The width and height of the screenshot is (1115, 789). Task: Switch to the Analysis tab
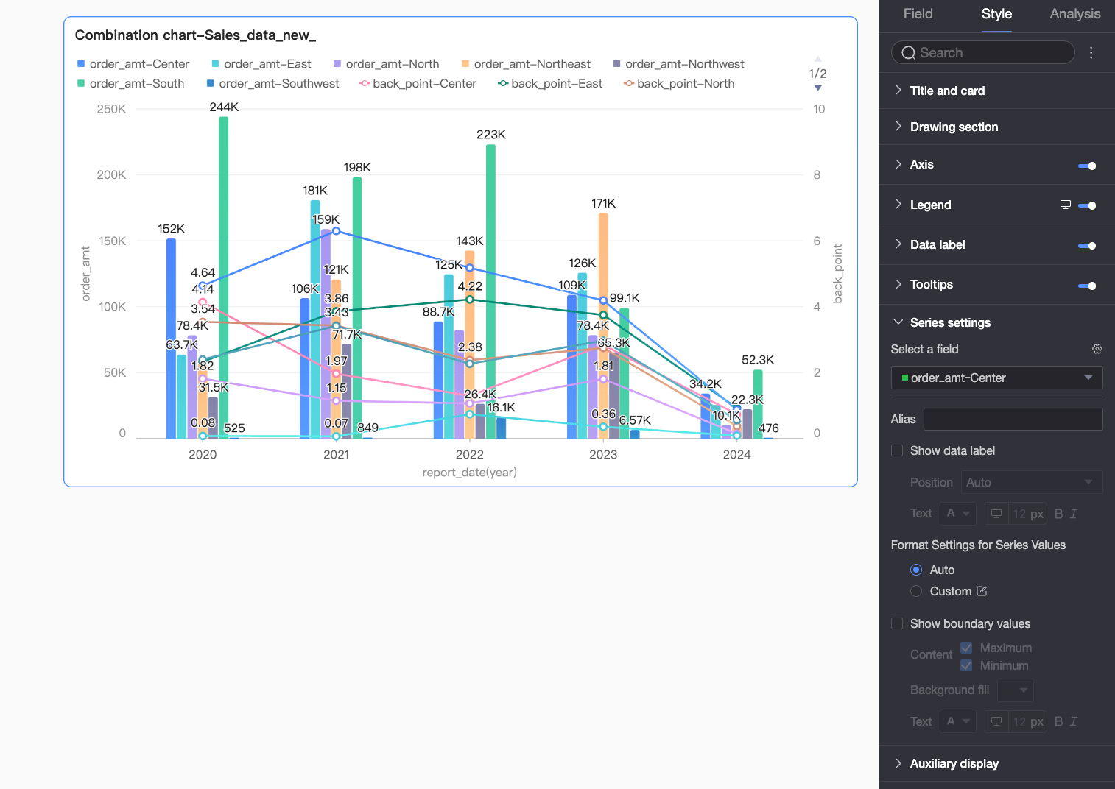click(x=1074, y=14)
